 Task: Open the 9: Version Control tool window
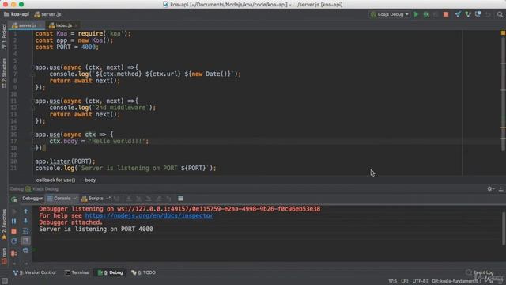tap(34, 272)
